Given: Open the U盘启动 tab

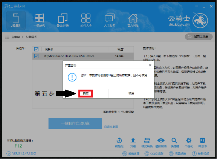Looking at the screenshot, I should tap(16, 20).
